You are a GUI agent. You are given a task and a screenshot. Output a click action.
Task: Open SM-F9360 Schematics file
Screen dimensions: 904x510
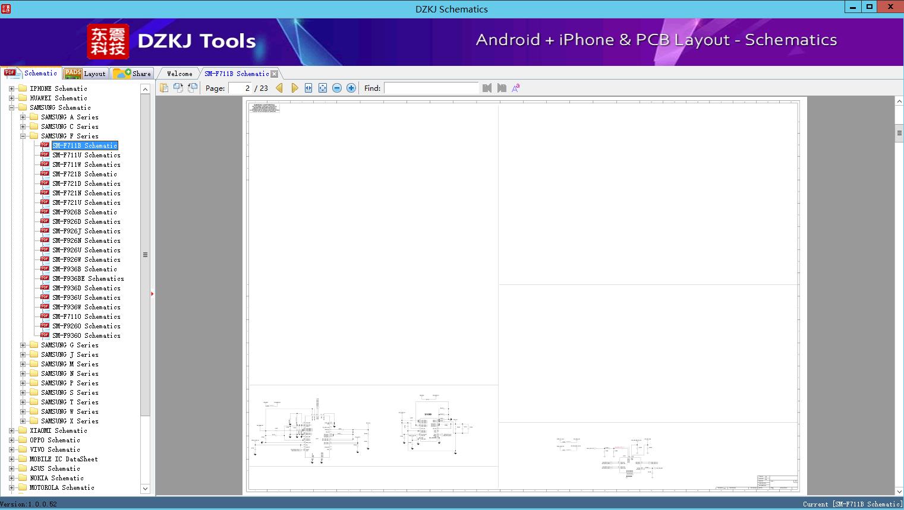(x=86, y=335)
